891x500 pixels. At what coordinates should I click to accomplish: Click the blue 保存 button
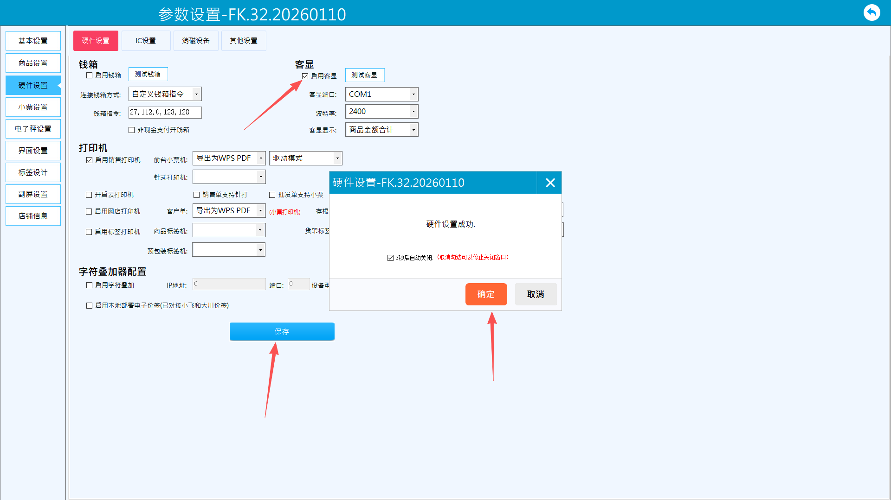282,331
